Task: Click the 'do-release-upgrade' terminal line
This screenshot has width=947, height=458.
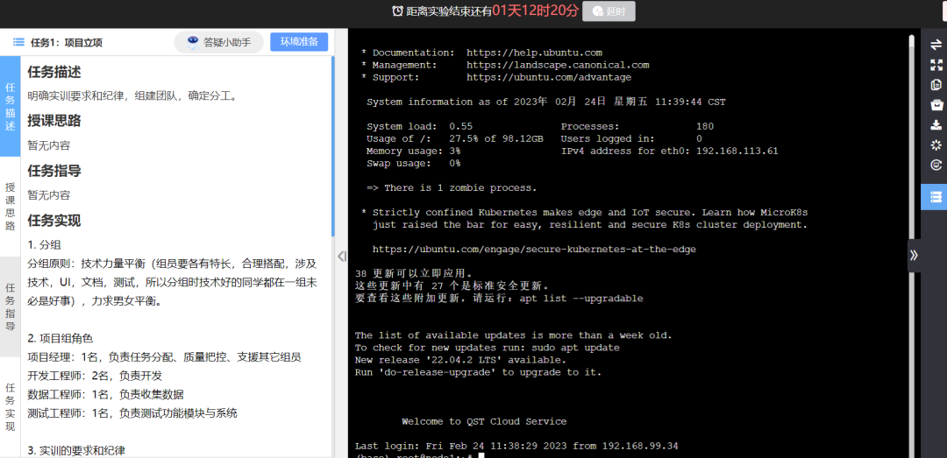Action: click(x=478, y=372)
